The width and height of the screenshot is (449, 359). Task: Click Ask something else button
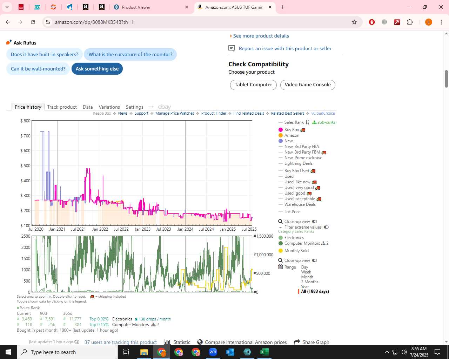[x=97, y=69]
